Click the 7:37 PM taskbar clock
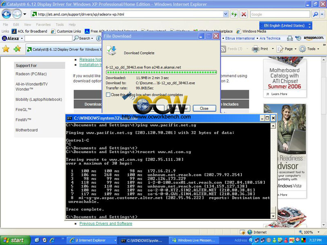Screen dimensions: 327x245 (x=315, y=240)
